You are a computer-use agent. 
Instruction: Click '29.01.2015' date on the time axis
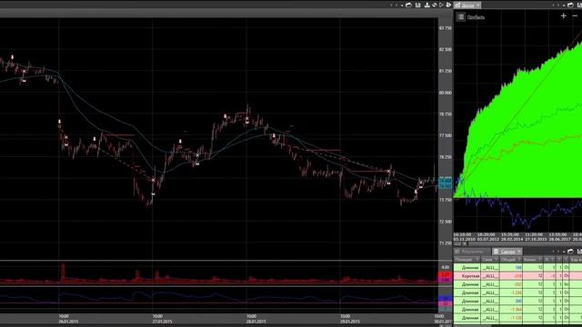point(349,322)
